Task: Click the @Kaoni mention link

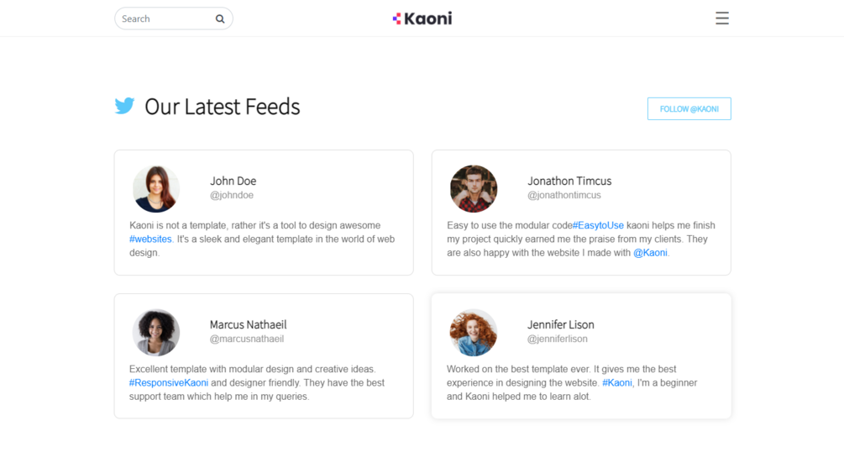Action: click(x=651, y=253)
